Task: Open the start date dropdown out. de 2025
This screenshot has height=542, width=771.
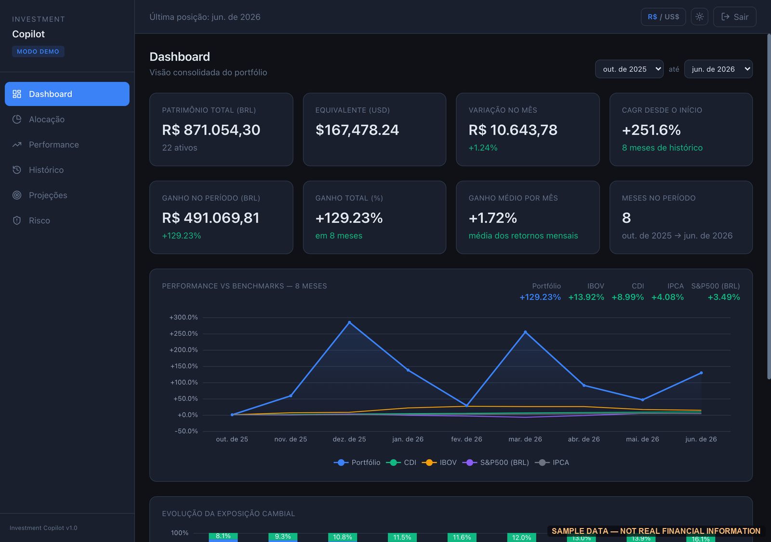Action: (629, 69)
